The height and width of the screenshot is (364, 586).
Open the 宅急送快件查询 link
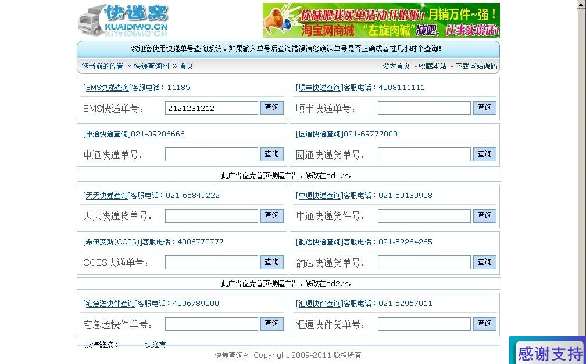110,304
